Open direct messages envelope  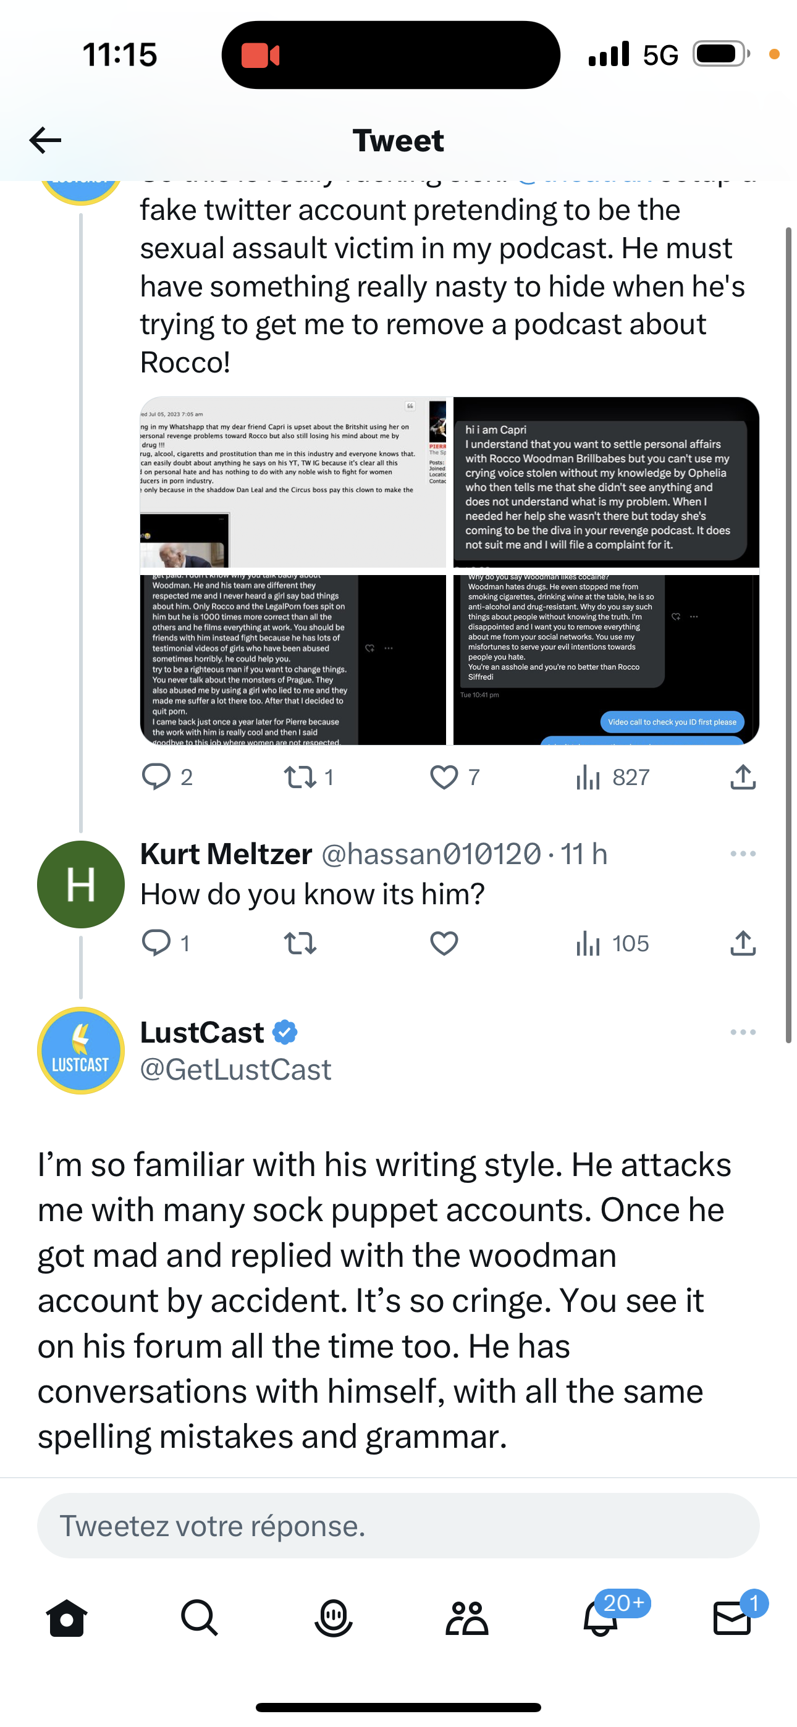click(732, 1618)
